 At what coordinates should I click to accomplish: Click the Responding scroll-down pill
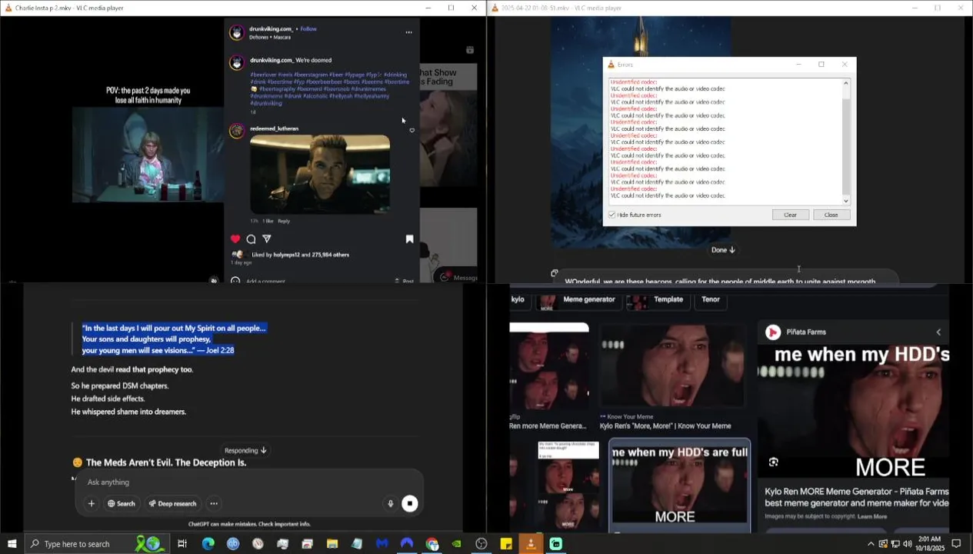(245, 450)
